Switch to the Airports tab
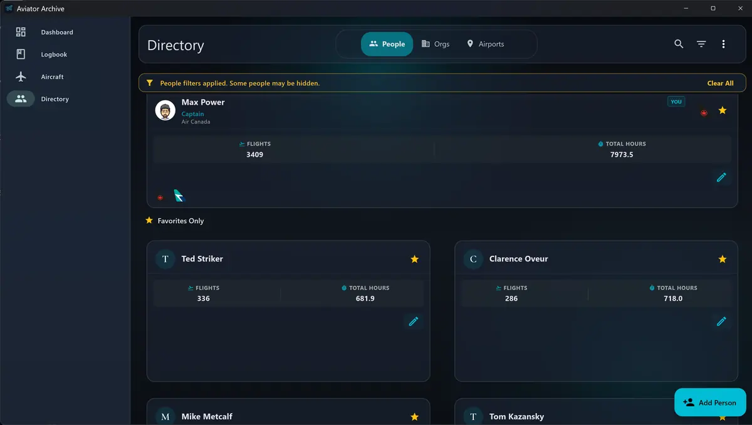 click(x=486, y=44)
